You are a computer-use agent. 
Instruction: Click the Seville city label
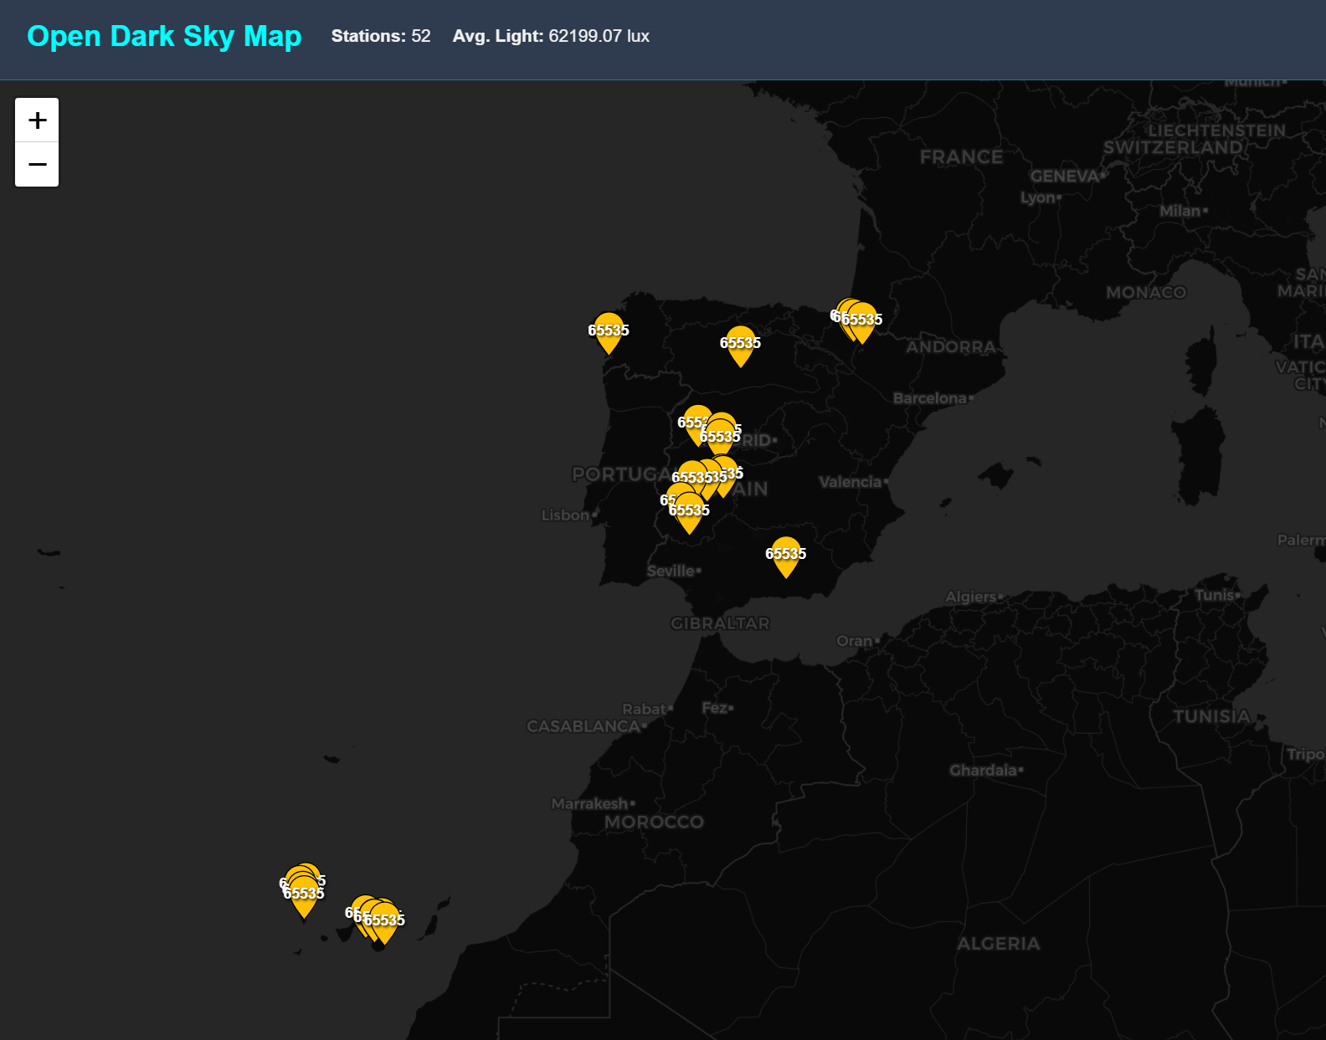pos(671,571)
